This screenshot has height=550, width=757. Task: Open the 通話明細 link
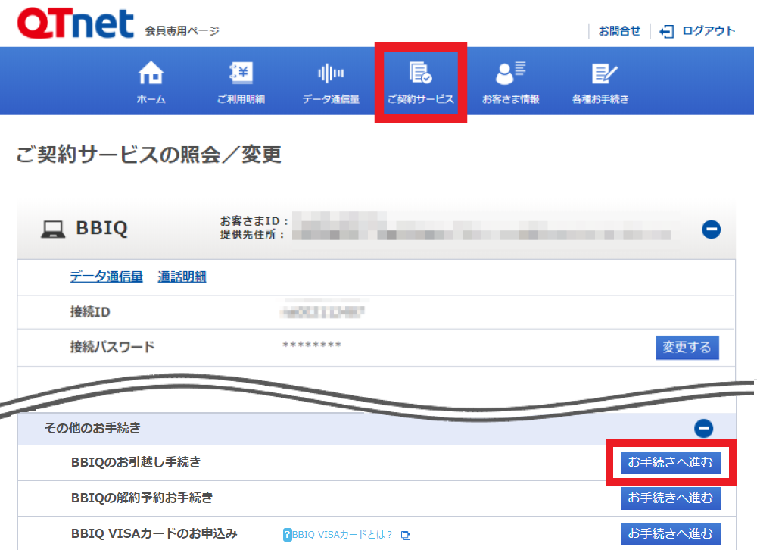pyautogui.click(x=182, y=277)
